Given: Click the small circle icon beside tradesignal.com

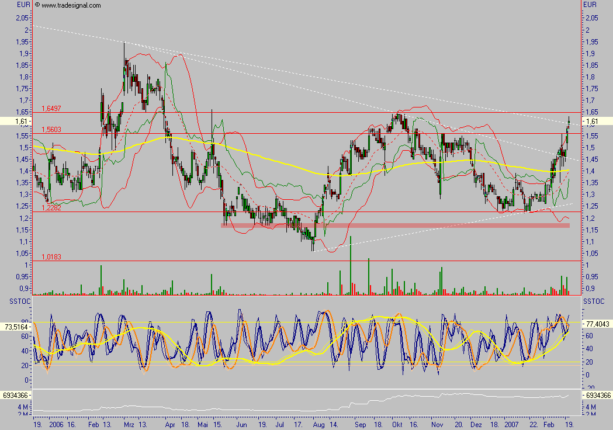Looking at the screenshot, I should pos(37,5).
